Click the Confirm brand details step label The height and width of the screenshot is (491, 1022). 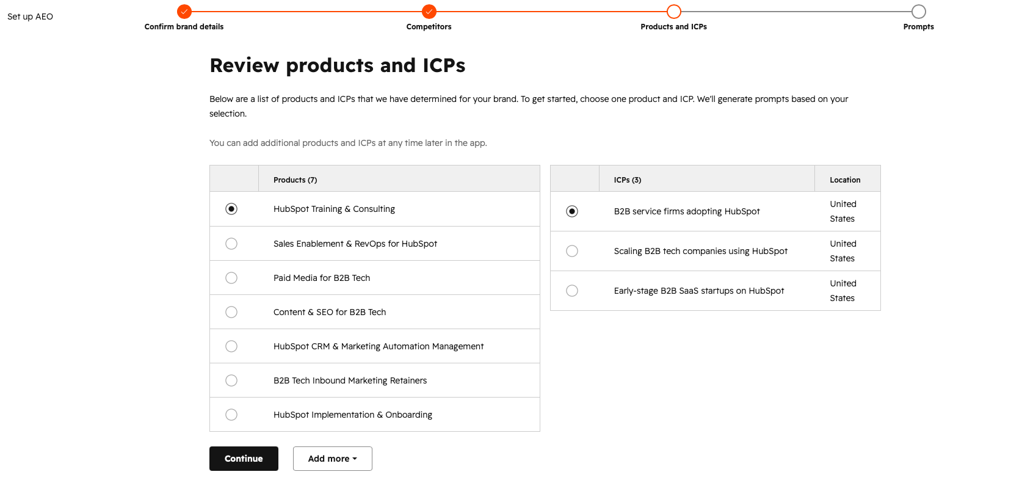184,27
